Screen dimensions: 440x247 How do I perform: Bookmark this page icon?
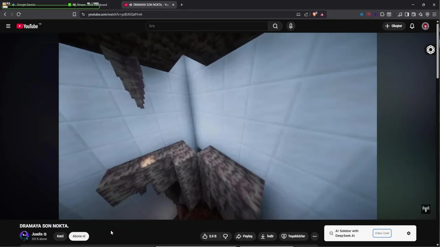74,14
